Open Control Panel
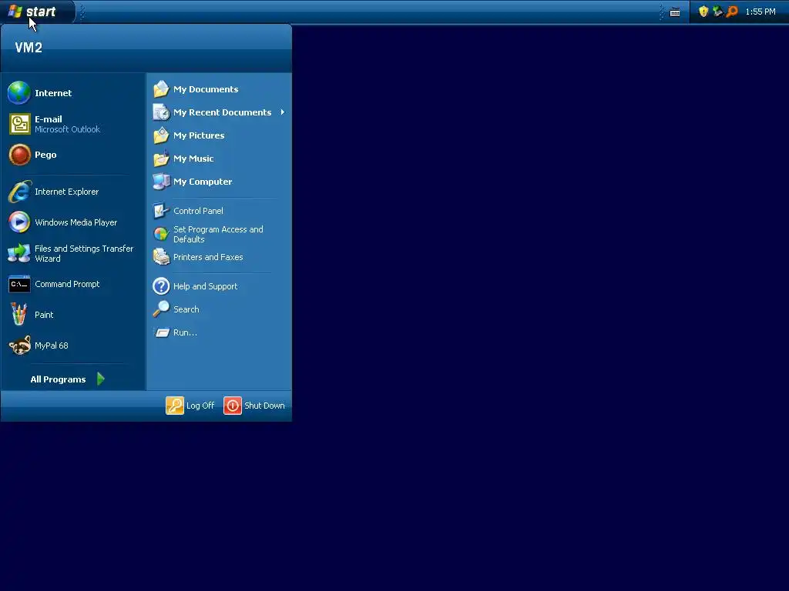789x591 pixels. [x=220, y=211]
